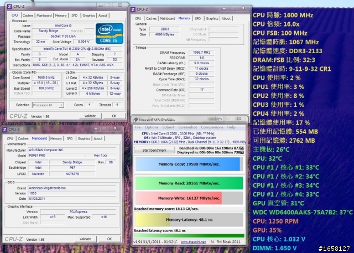The width and height of the screenshot is (354, 253).
Task: Click Level 3 cache value 6 MBytes
Action: pos(93,94)
